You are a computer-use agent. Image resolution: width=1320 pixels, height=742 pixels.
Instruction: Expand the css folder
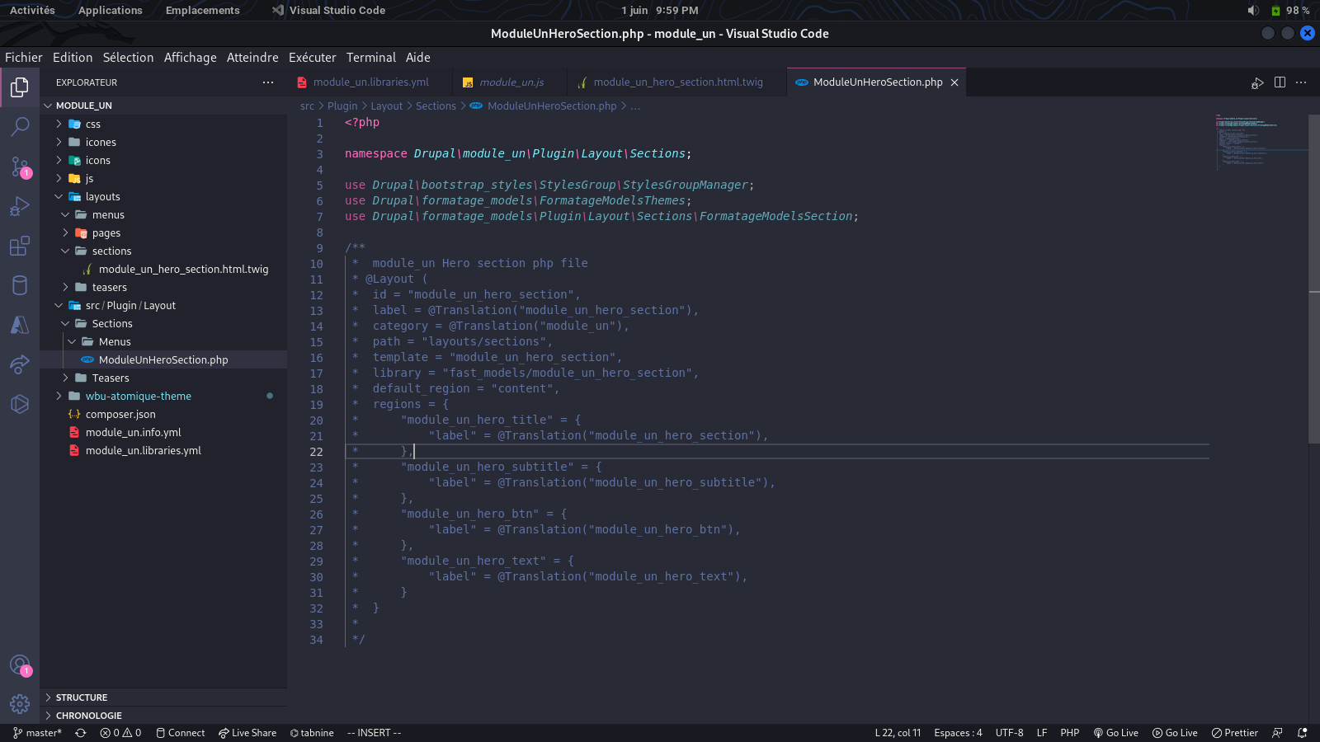point(163,124)
